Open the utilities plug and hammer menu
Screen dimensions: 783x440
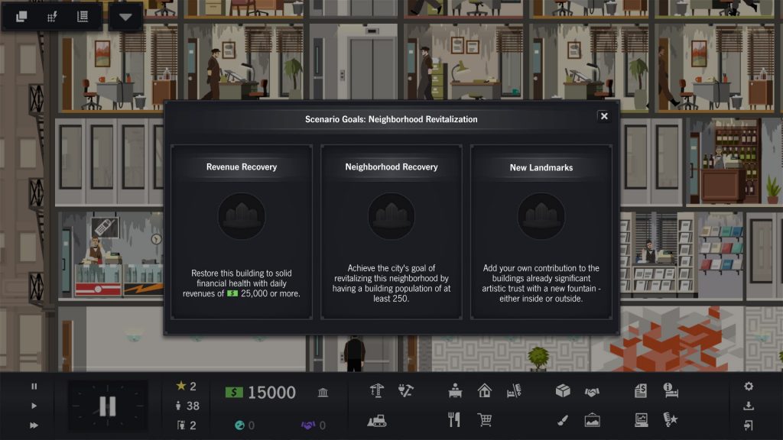(405, 390)
